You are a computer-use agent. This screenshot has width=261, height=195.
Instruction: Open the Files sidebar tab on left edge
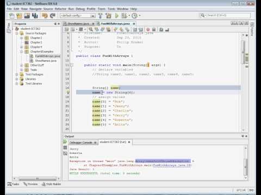(9, 28)
